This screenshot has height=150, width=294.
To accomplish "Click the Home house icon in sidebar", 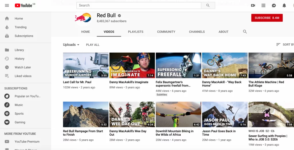I will 7,18.
